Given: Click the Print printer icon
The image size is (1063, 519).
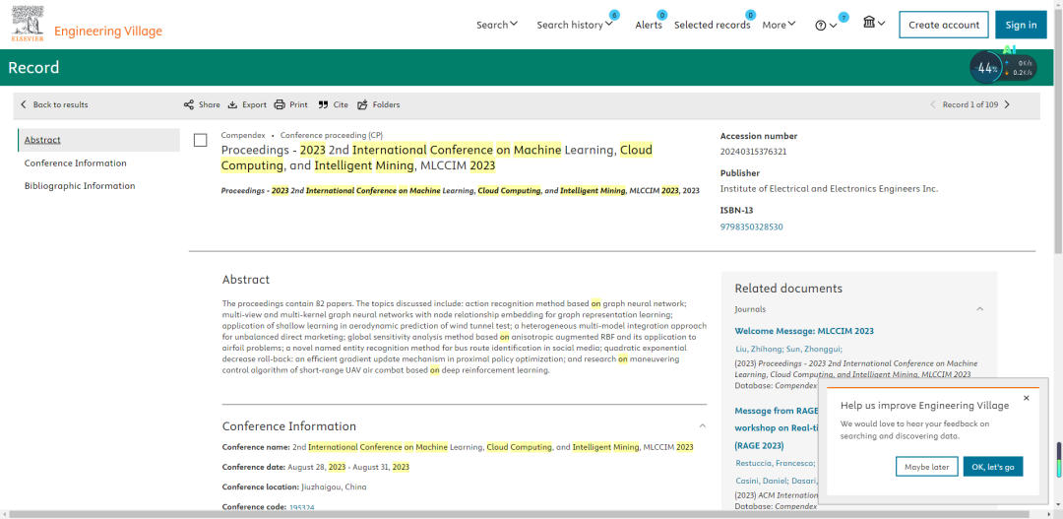Looking at the screenshot, I should 280,104.
